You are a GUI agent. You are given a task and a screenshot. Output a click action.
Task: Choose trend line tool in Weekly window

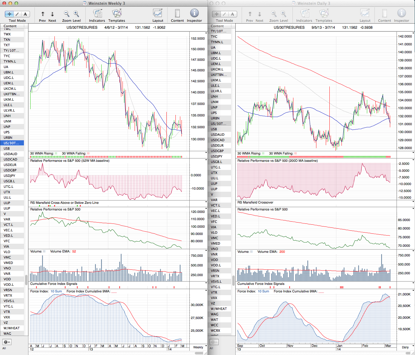(17, 14)
